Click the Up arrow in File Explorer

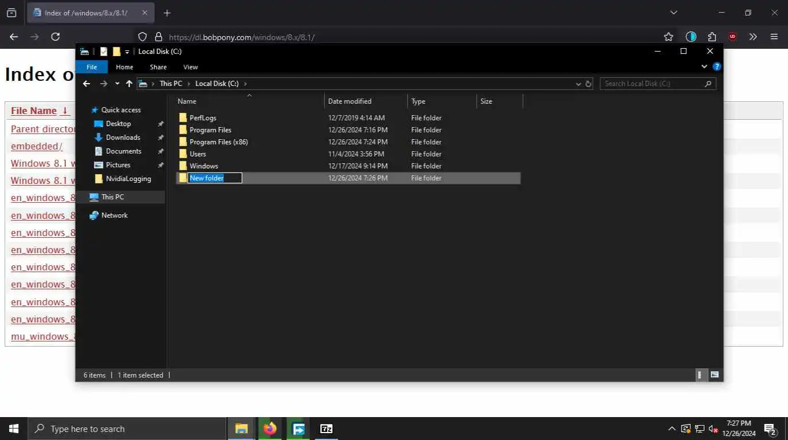129,84
